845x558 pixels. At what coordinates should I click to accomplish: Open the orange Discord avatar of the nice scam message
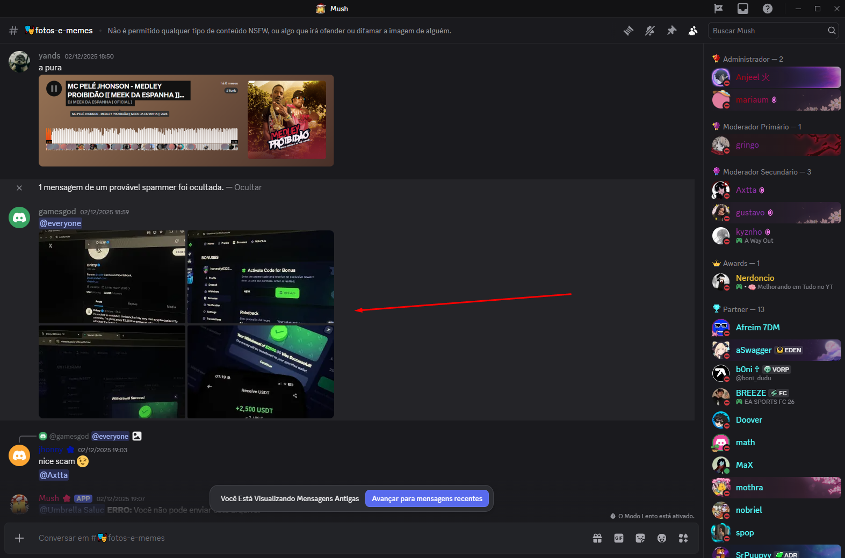[19, 455]
